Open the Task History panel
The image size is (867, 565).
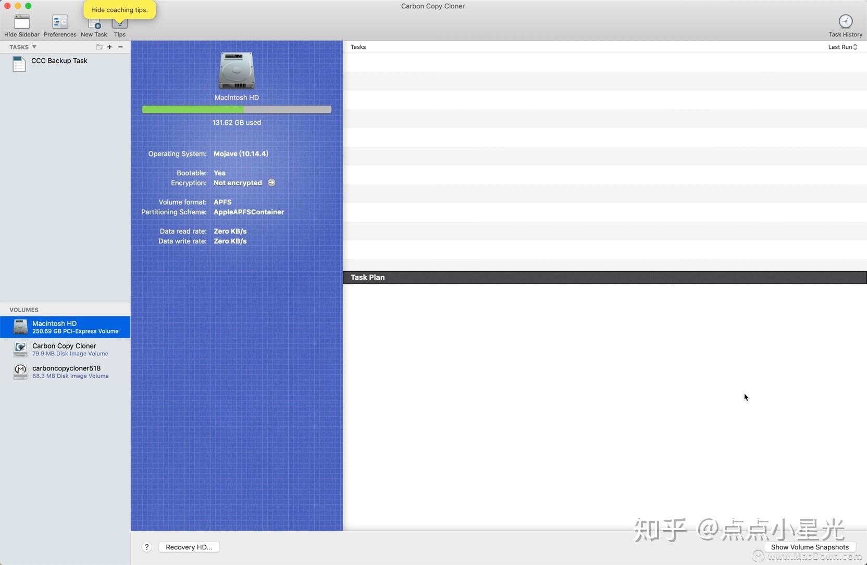click(x=845, y=23)
